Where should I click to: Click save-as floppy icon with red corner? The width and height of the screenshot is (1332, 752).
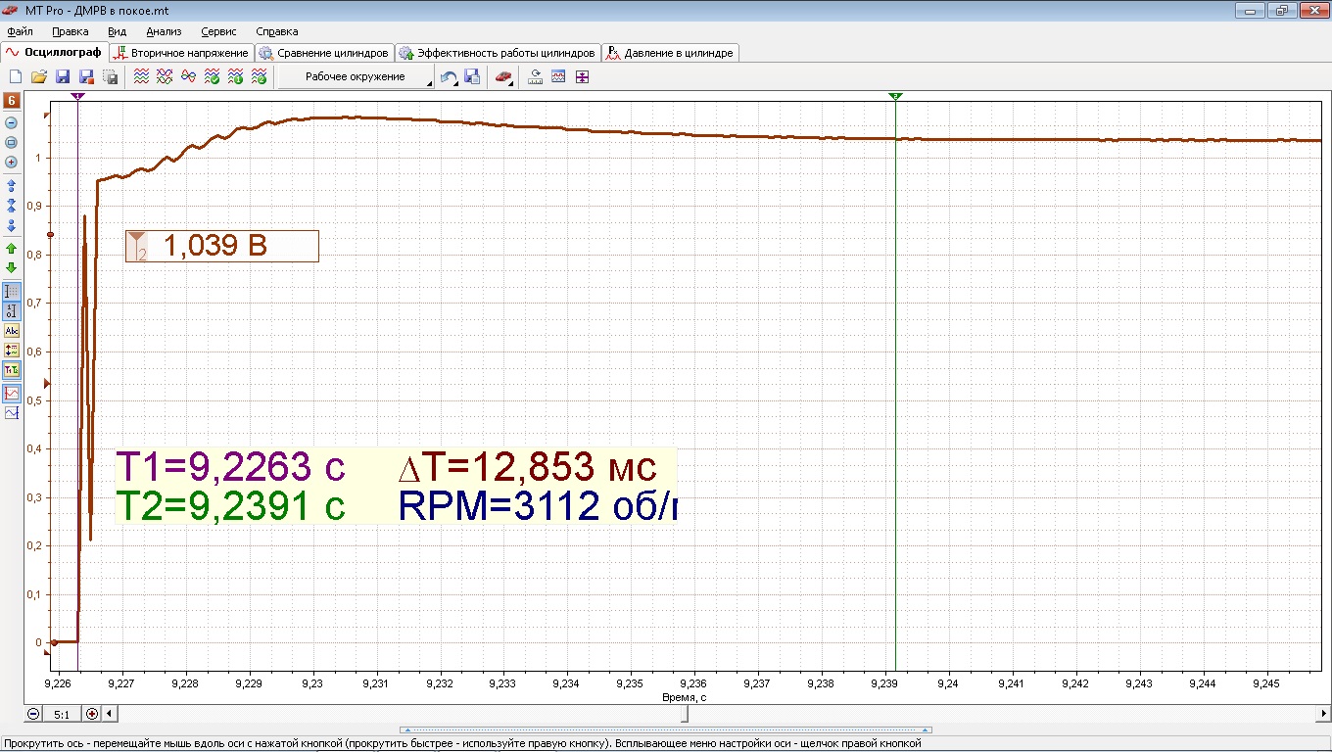click(86, 76)
